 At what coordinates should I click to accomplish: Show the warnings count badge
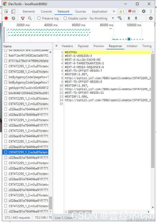(122, 11)
